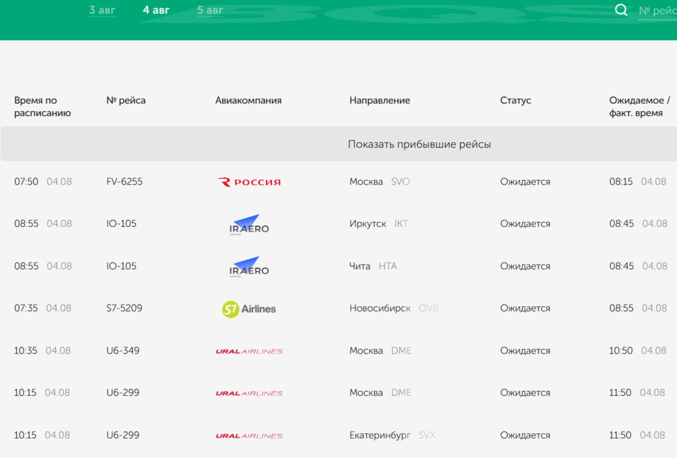Click Ожидается status in the Иркутск row
Viewport: 677px width, 458px height.
coord(525,223)
